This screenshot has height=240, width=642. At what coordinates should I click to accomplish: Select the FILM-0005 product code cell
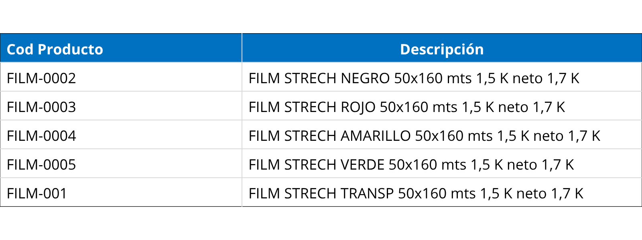click(121, 164)
